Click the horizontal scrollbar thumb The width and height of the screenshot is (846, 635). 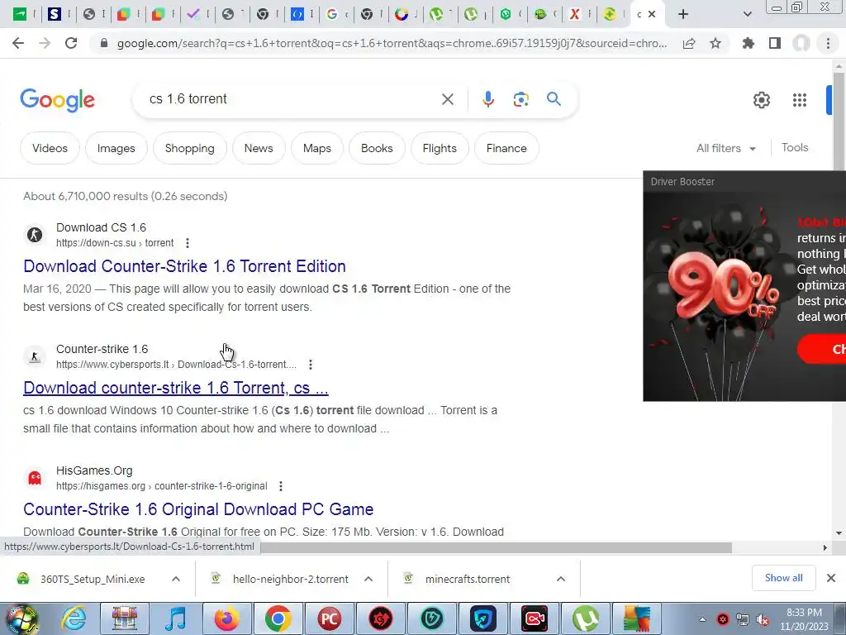coord(496,547)
